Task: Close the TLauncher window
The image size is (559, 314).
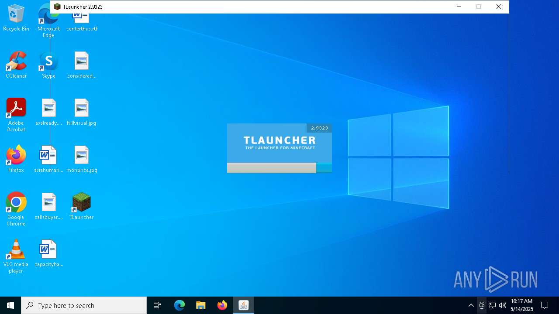Action: (x=499, y=7)
